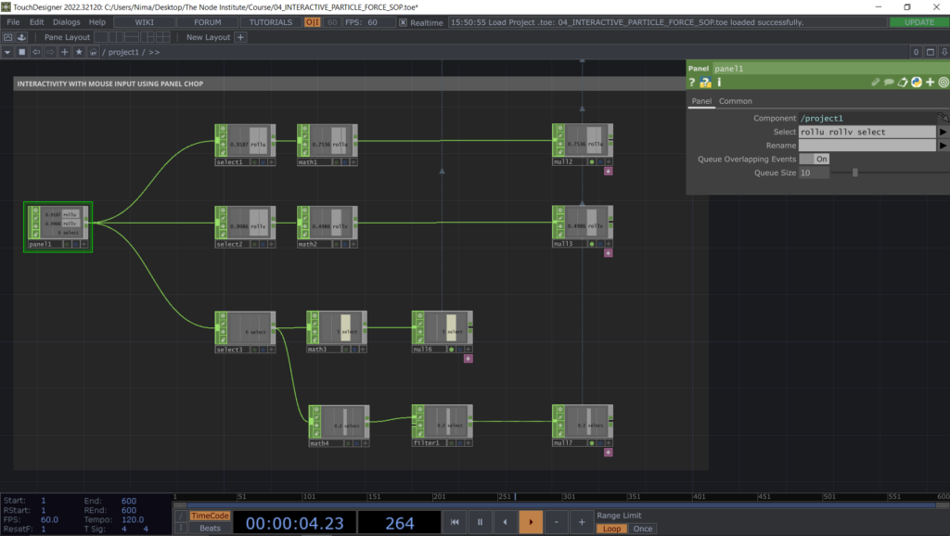Toggle the display flag on null2 node

pos(592,161)
